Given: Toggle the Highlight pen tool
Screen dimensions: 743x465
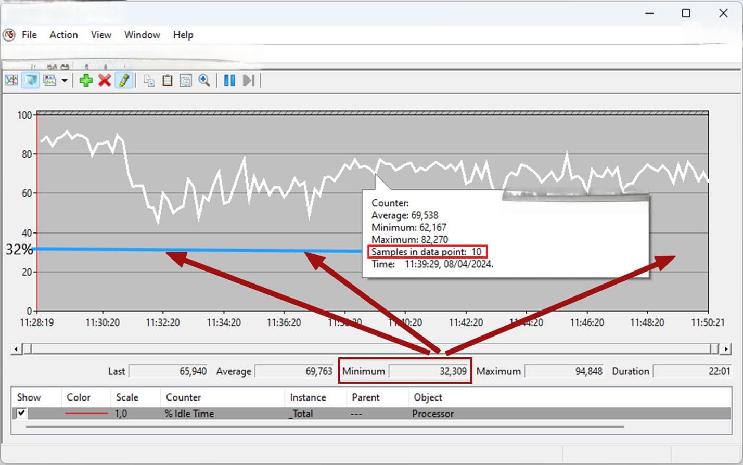Looking at the screenshot, I should click(x=124, y=81).
